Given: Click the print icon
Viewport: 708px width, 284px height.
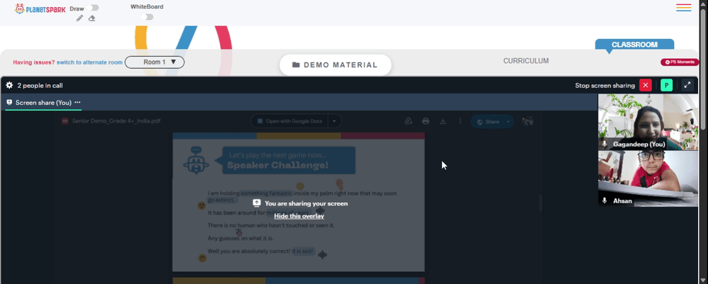Looking at the screenshot, I should (x=426, y=121).
